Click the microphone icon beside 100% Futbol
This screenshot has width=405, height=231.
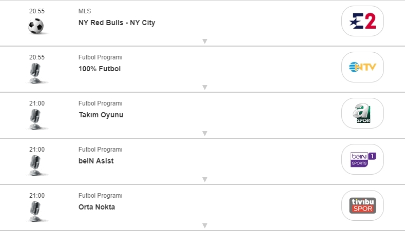pyautogui.click(x=35, y=73)
